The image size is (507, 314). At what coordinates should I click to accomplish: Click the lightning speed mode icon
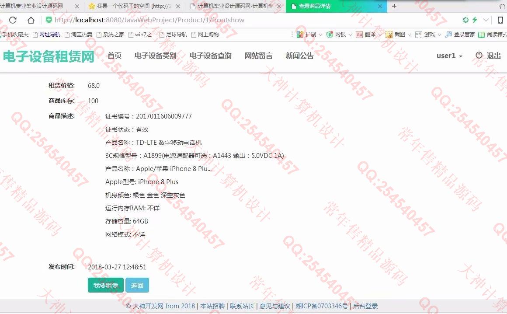click(x=474, y=20)
